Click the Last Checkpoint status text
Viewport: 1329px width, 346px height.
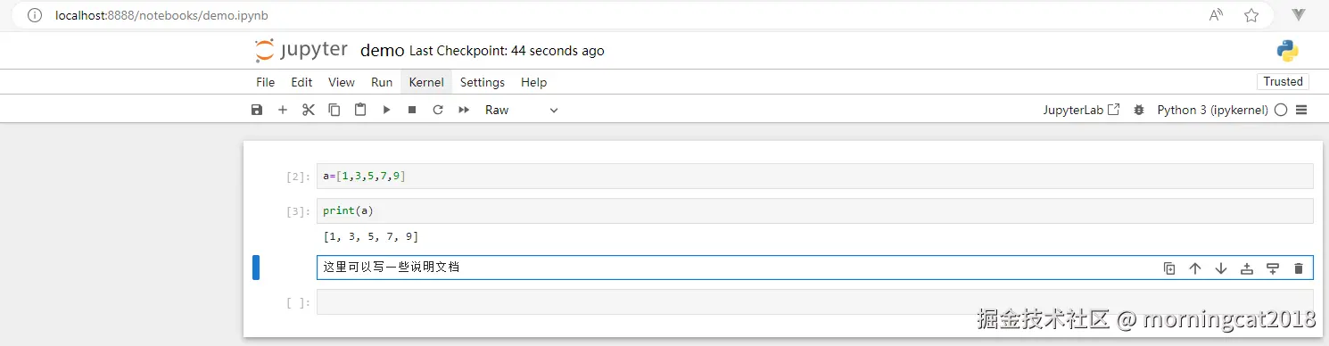tap(507, 51)
